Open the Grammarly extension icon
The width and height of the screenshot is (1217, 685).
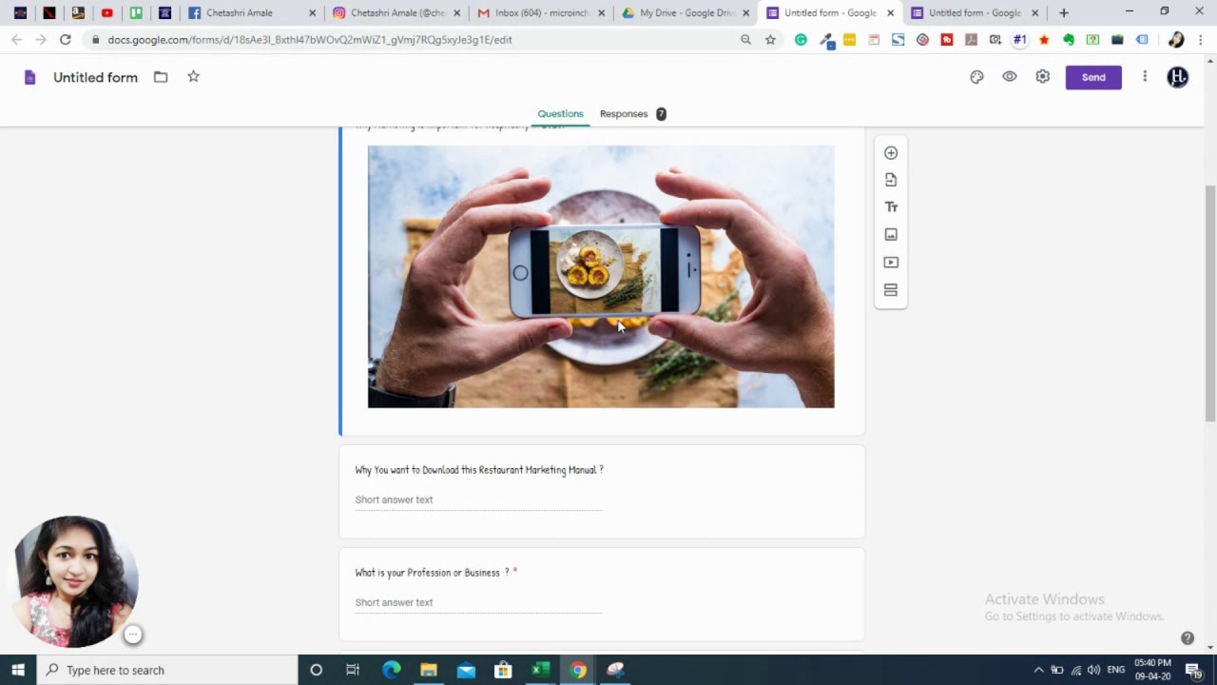802,40
